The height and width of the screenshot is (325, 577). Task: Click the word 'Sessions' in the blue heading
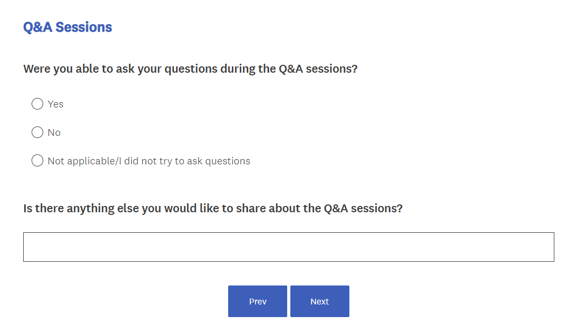tap(84, 27)
